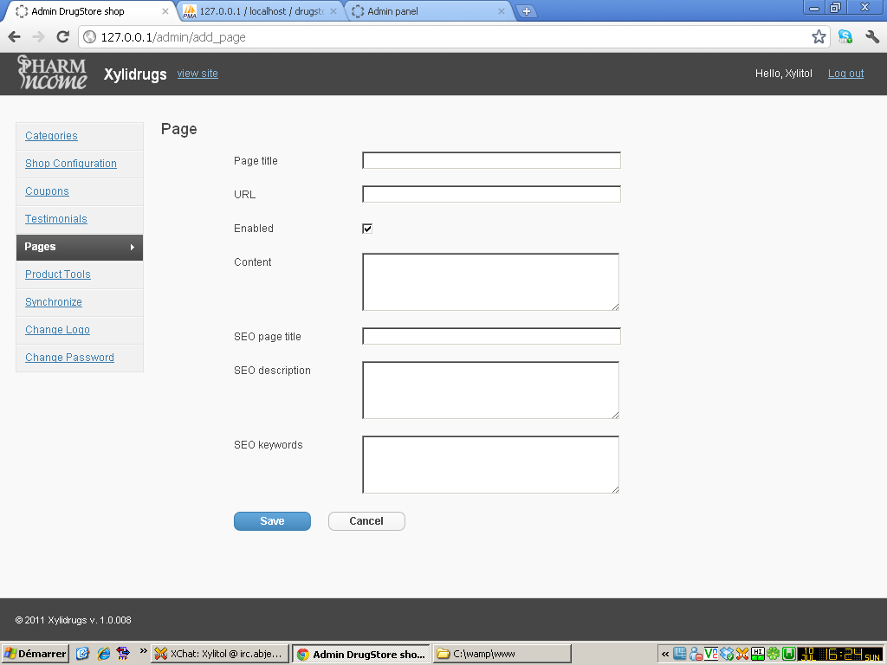Open a new tab with the plus button
887x665 pixels.
click(x=526, y=11)
